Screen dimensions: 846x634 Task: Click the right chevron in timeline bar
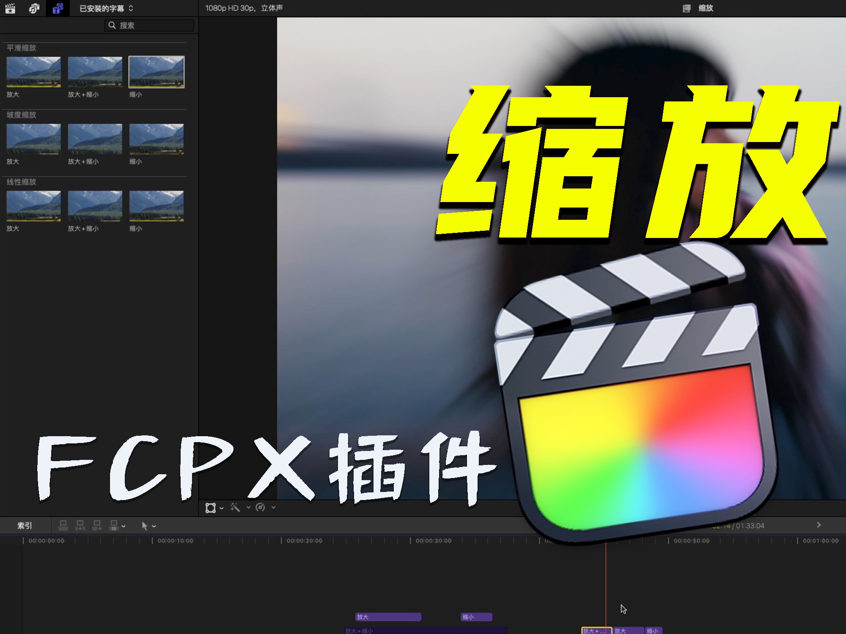point(819,525)
